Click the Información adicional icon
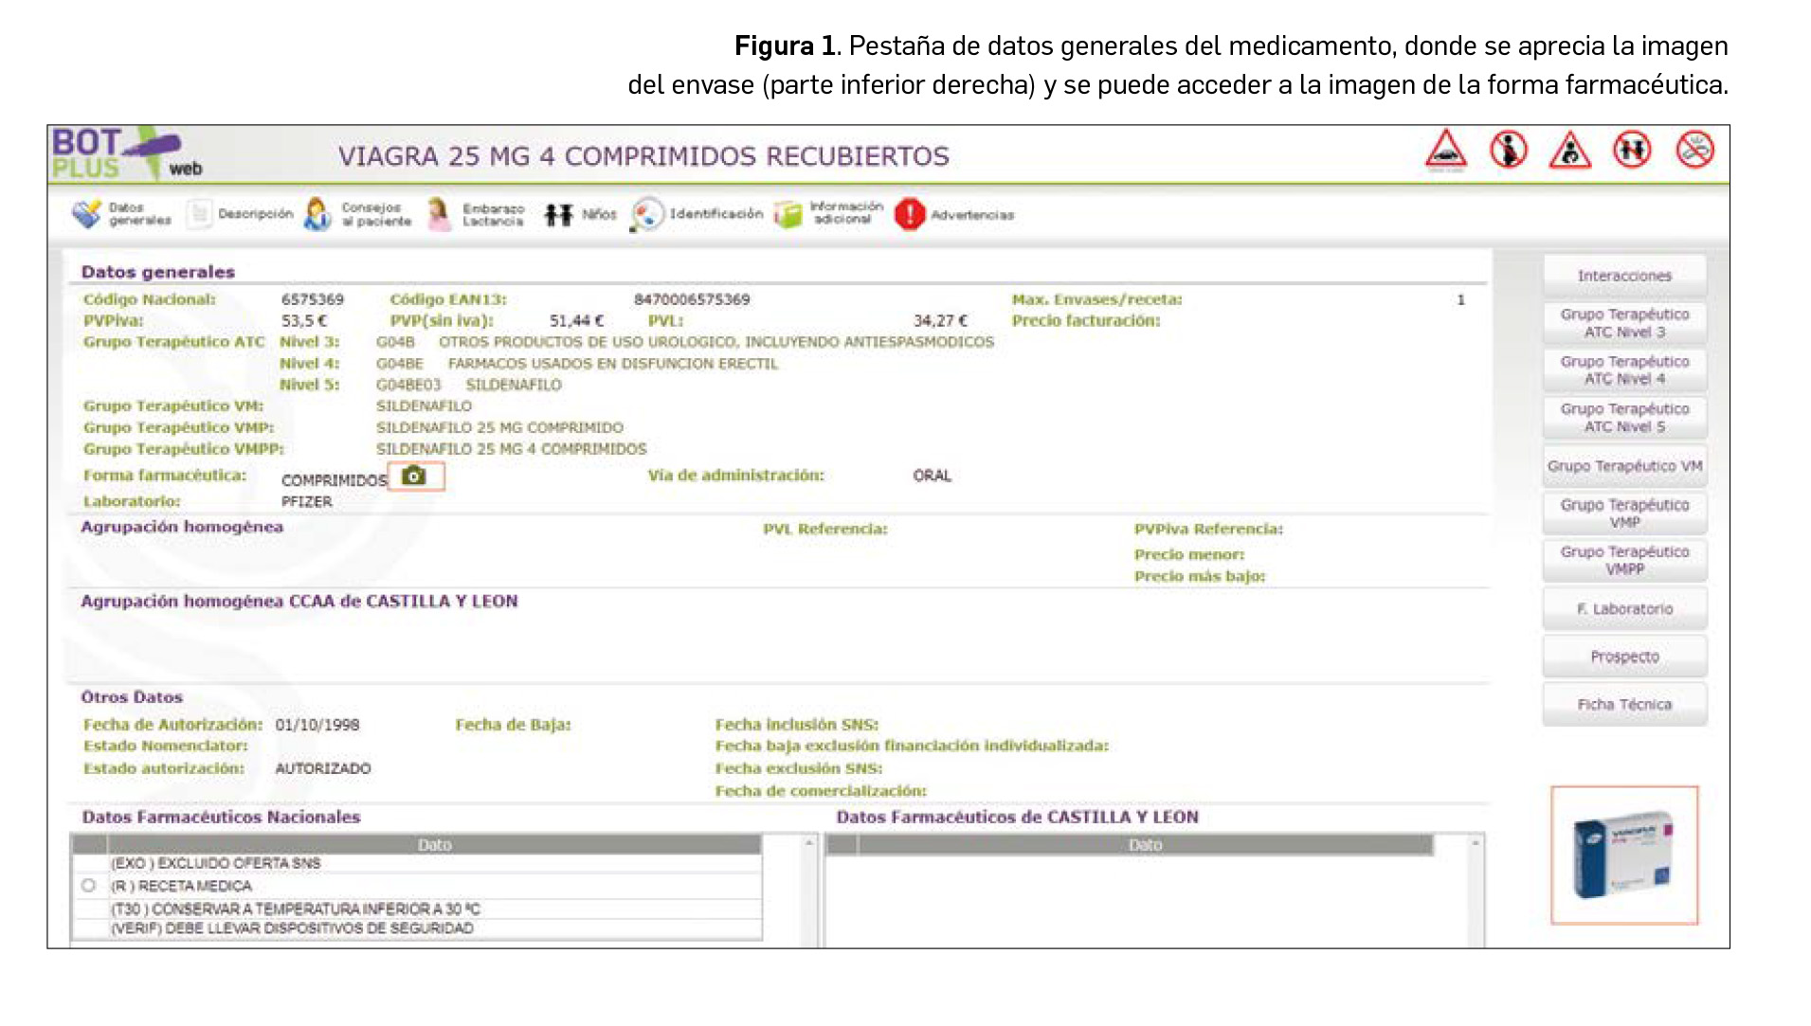 pyautogui.click(x=788, y=214)
